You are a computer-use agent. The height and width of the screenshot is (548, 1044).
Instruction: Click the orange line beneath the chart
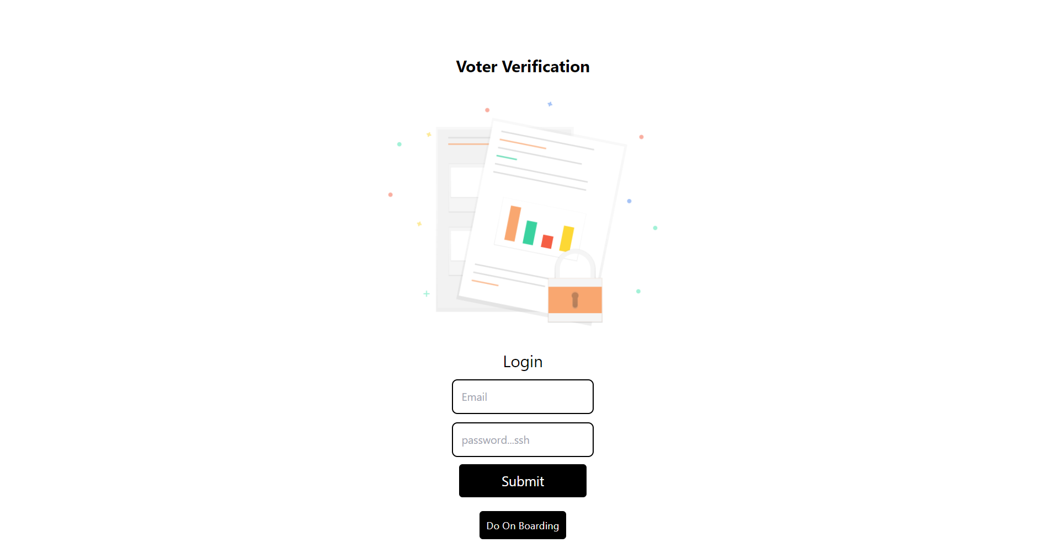point(485,283)
